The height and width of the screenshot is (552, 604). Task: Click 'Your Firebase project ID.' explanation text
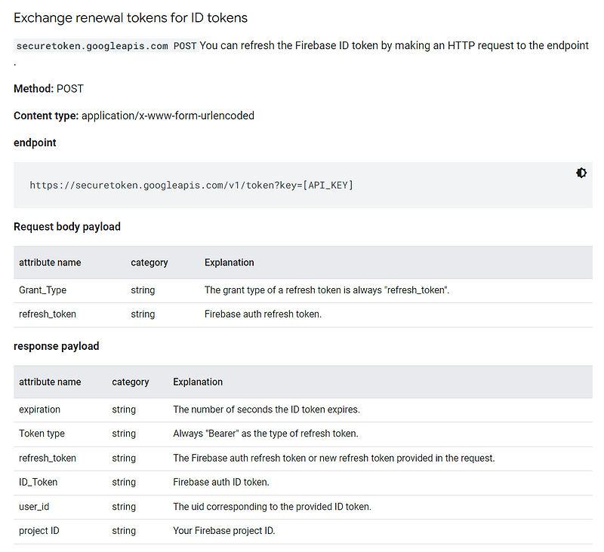point(224,531)
